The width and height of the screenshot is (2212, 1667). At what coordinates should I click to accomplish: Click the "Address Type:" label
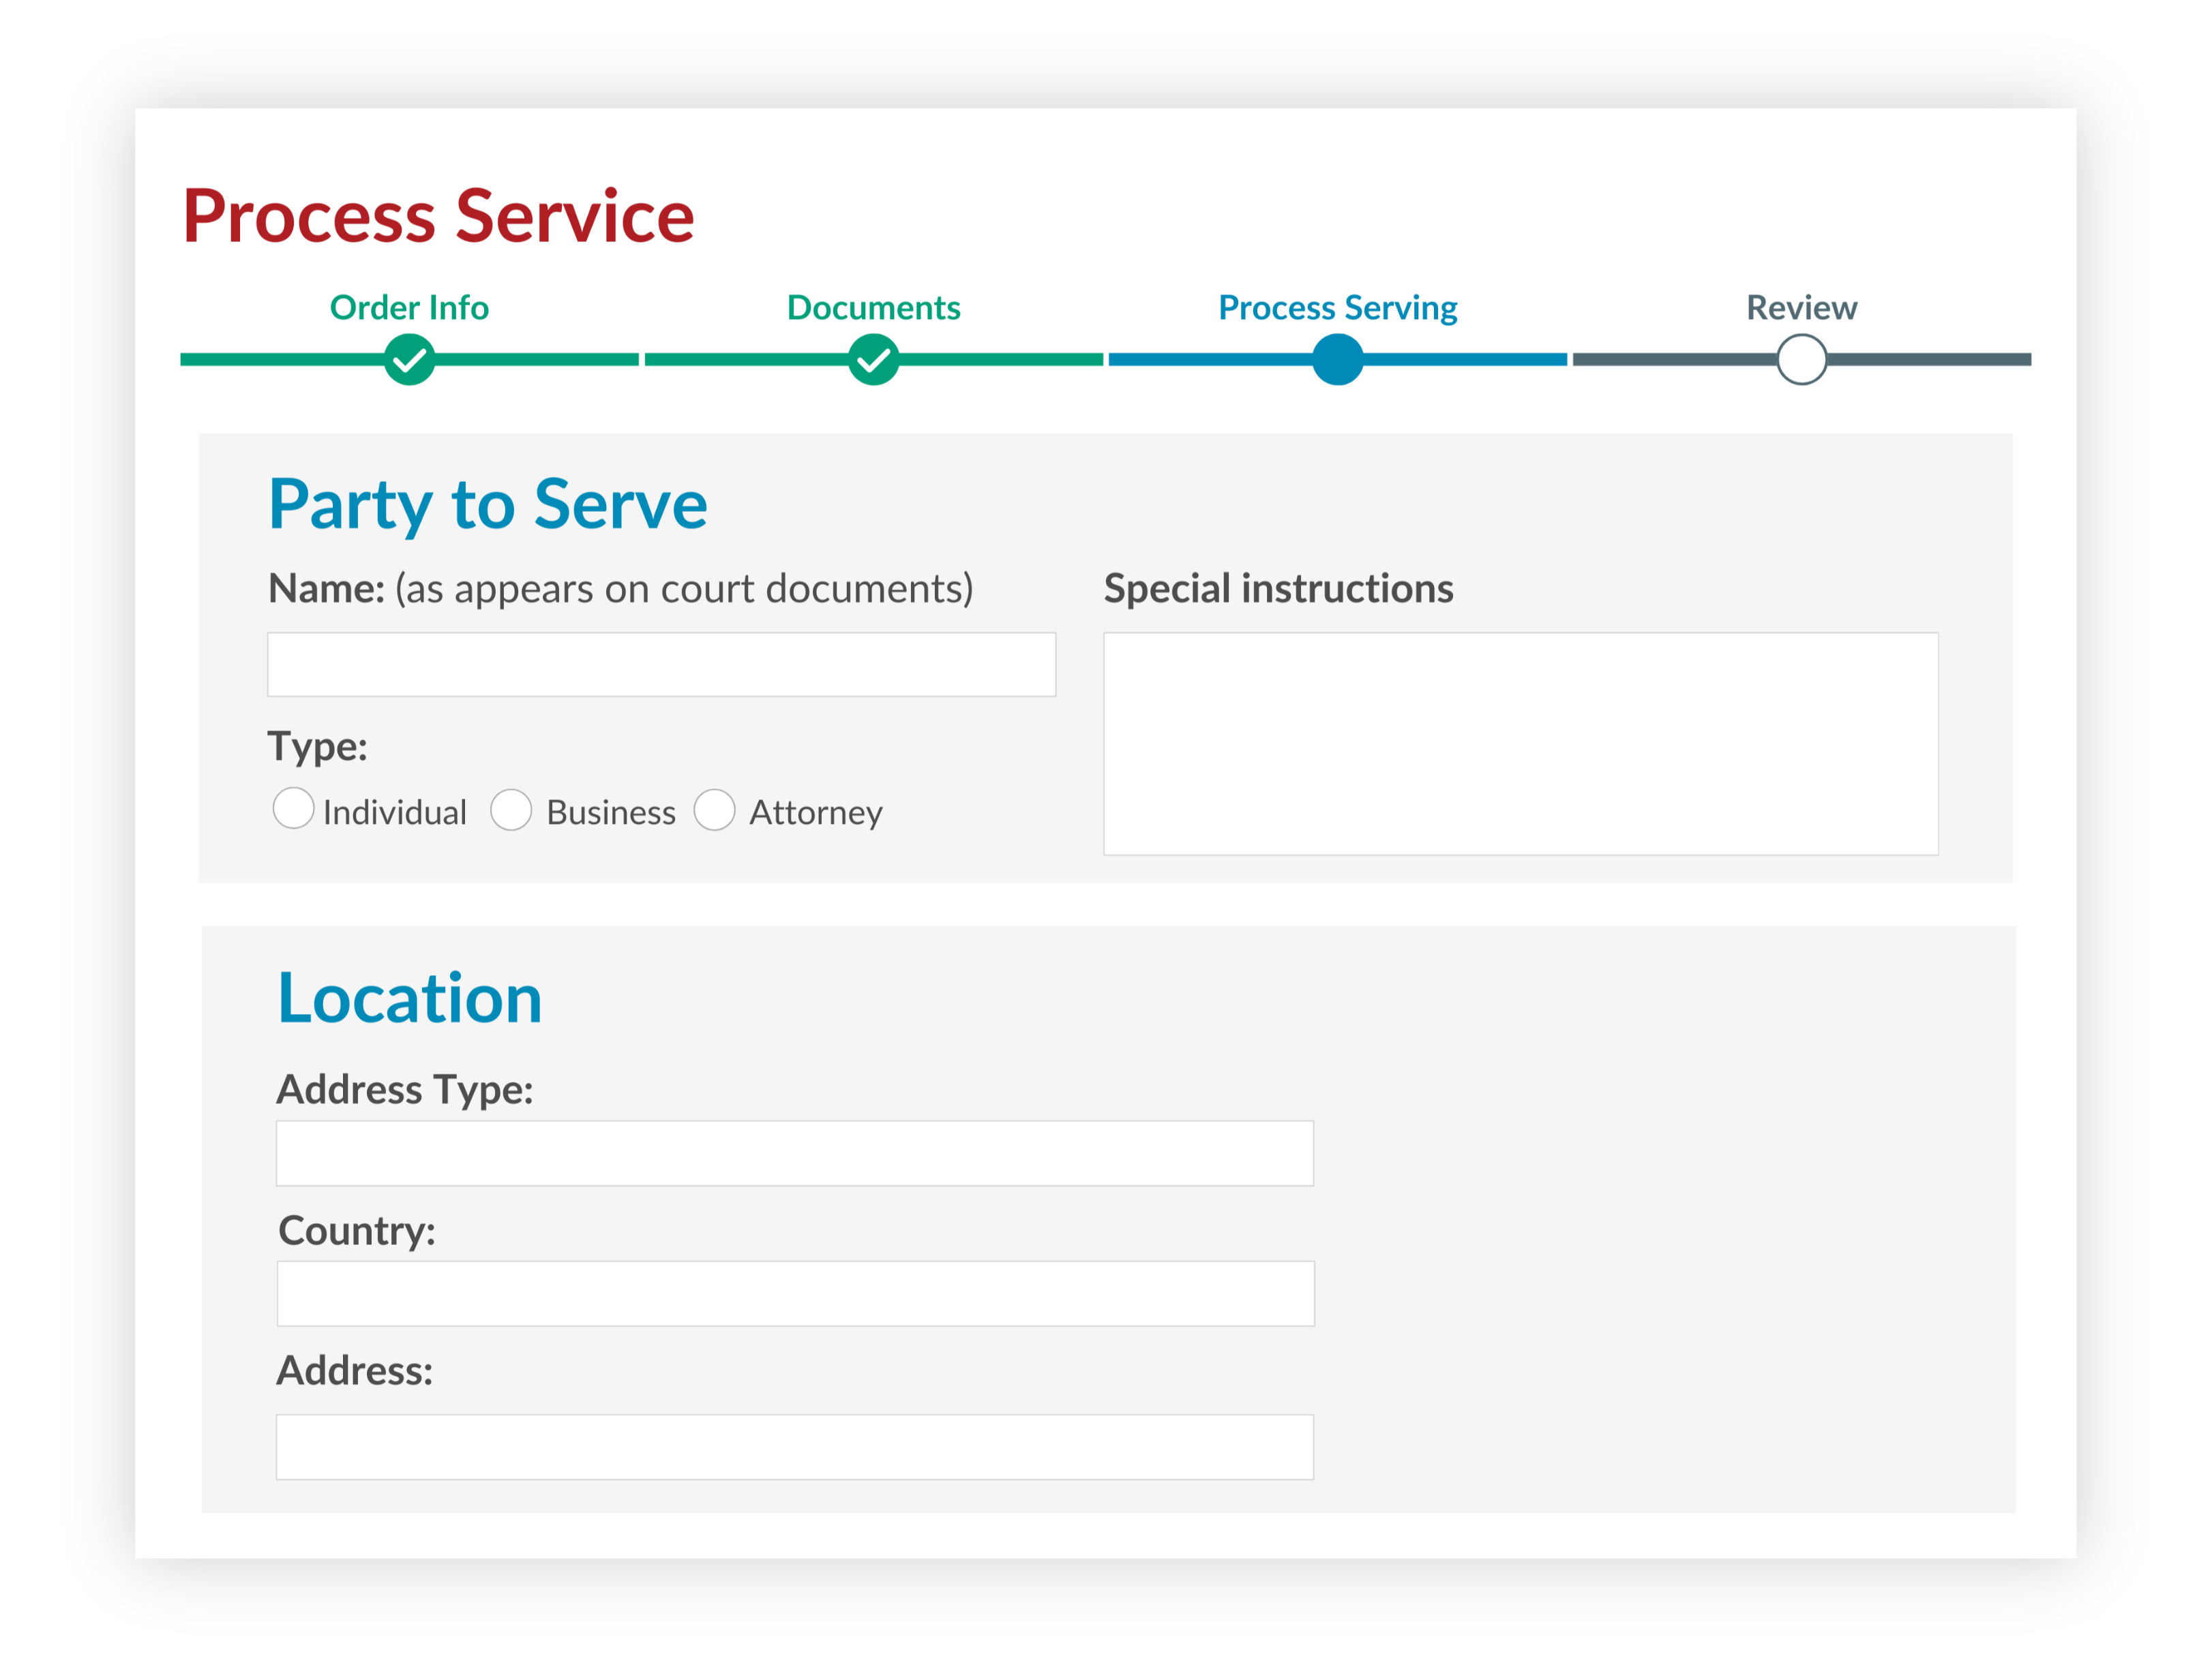coord(405,1090)
